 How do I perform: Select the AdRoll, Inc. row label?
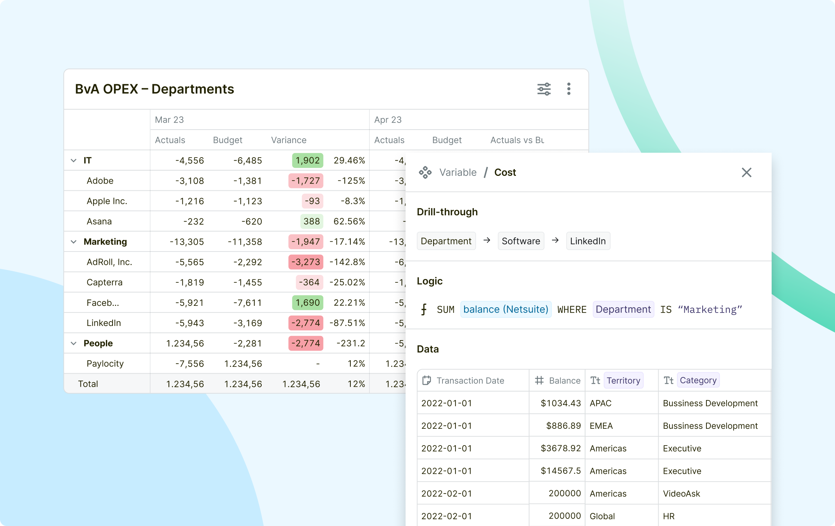(109, 262)
